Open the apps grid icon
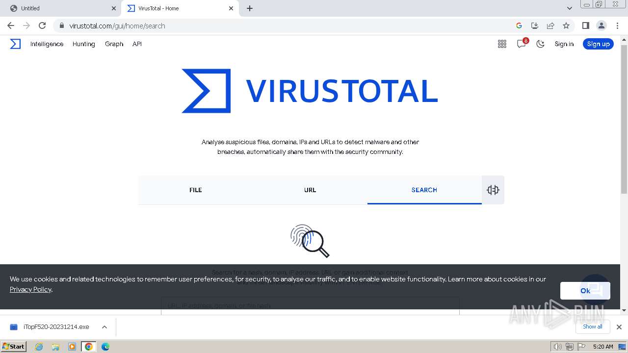Viewport: 628px width, 353px height. 502,44
